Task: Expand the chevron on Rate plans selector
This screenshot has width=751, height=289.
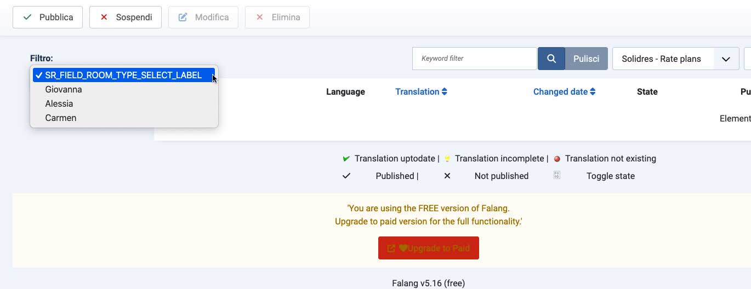Action: (x=726, y=59)
